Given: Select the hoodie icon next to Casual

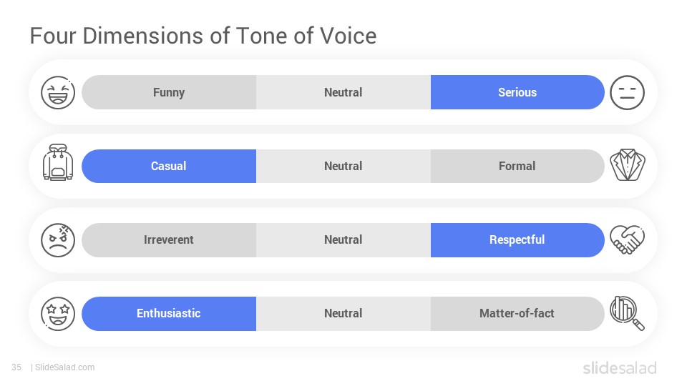Looking at the screenshot, I should coord(58,162).
